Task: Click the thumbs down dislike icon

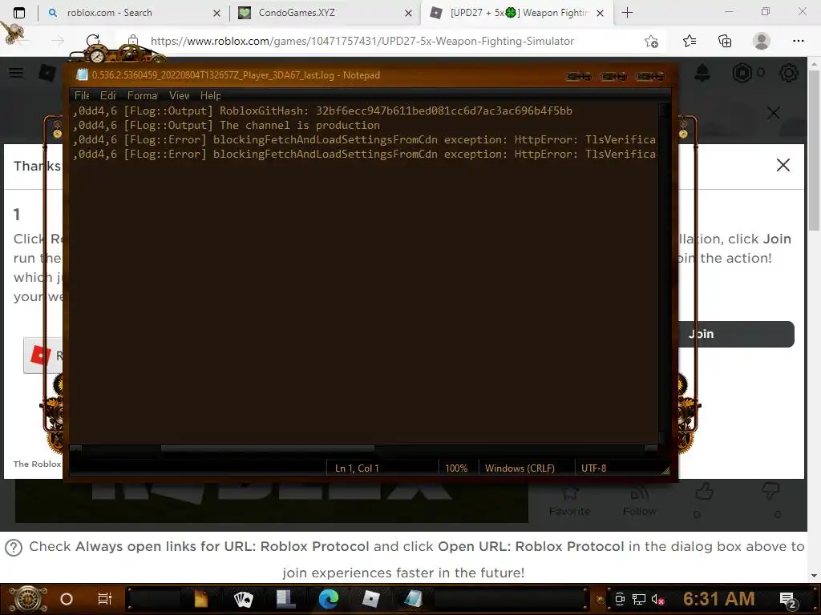Action: coord(770,492)
